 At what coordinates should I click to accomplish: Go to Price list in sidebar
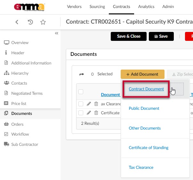19,103
